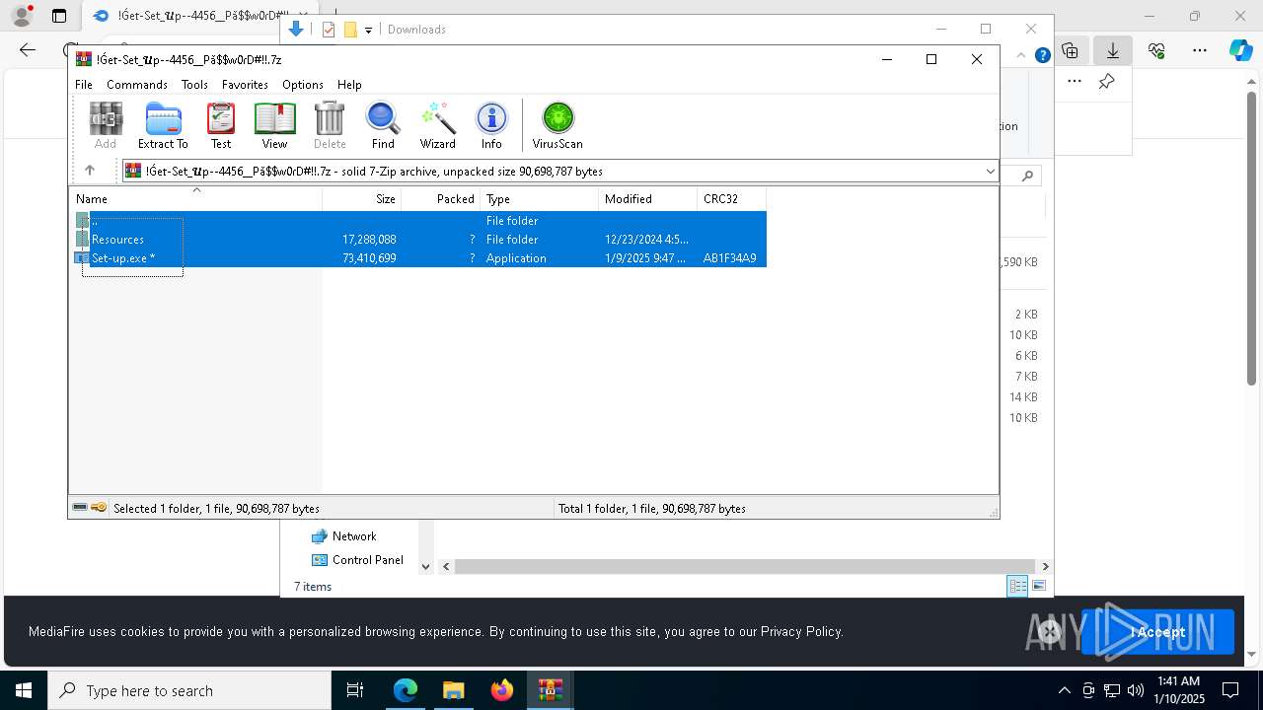This screenshot has width=1263, height=710.
Task: Sort by Size column header
Action: 362,199
